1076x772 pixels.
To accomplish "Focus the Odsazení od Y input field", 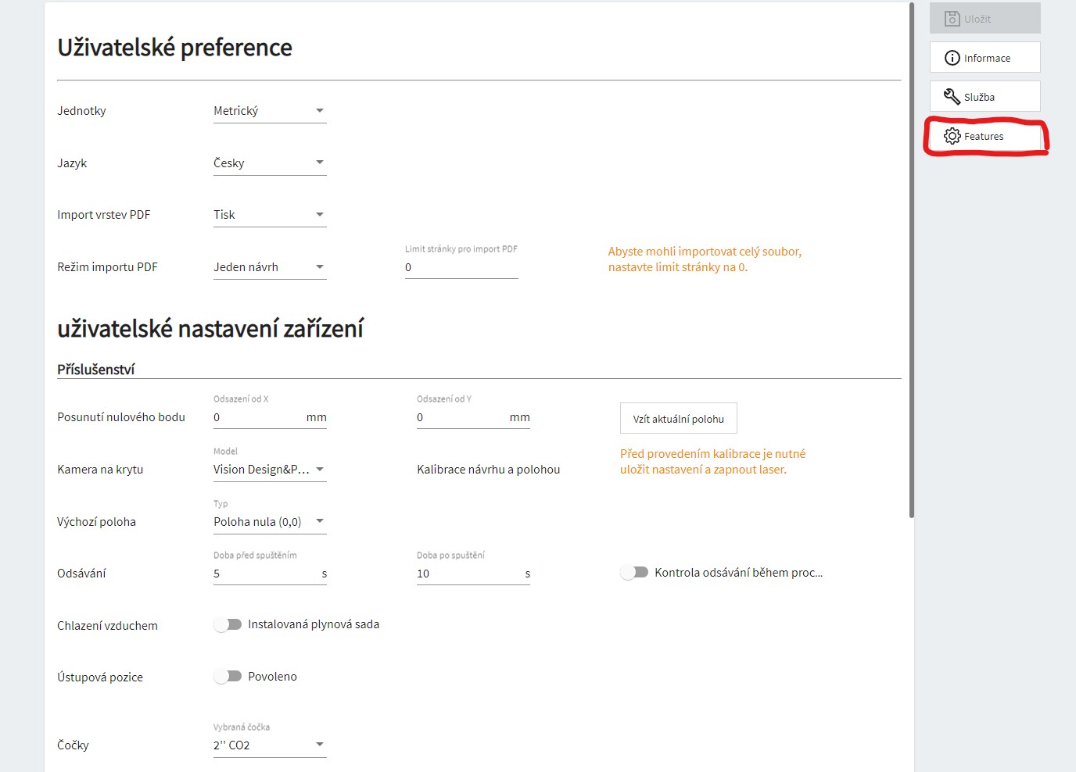I will click(x=461, y=417).
